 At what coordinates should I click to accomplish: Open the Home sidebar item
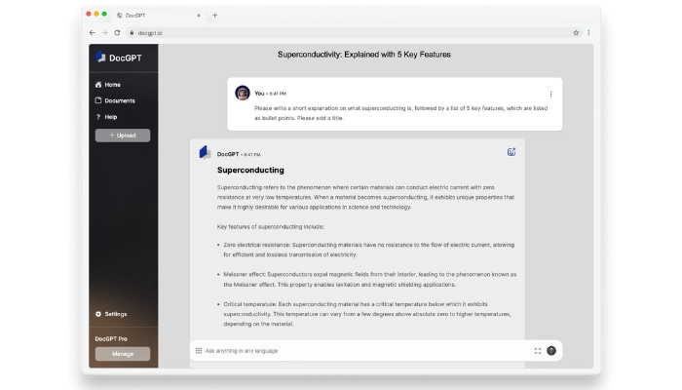click(x=108, y=85)
